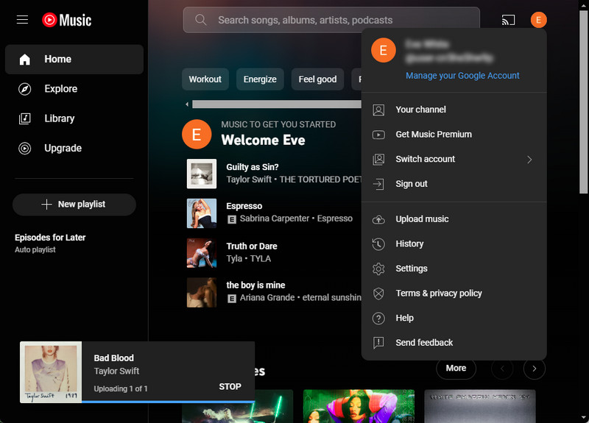Image resolution: width=589 pixels, height=423 pixels.
Task: Create a New playlist
Action: tap(74, 205)
